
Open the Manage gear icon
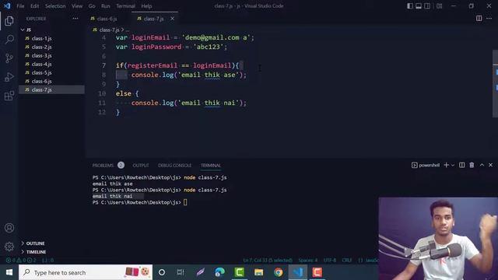(x=9, y=247)
